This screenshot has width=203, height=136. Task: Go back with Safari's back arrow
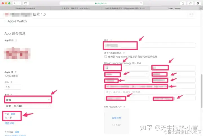[x=15, y=3]
